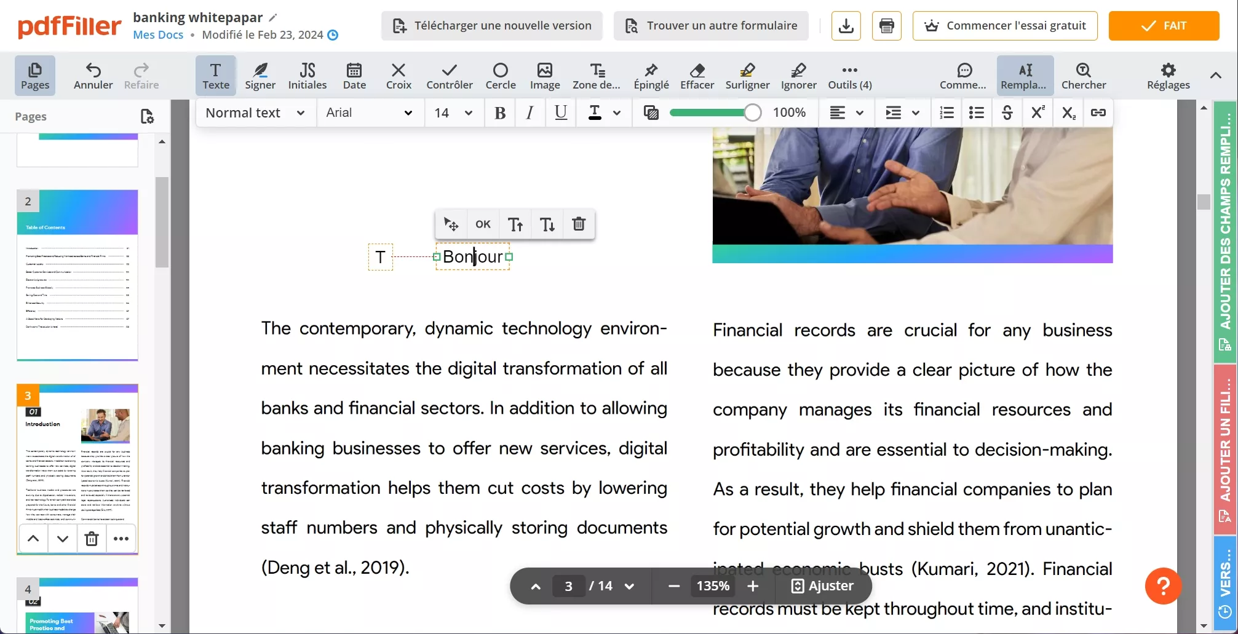The height and width of the screenshot is (634, 1238).
Task: Open the Outils (4) menu
Action: (x=849, y=75)
